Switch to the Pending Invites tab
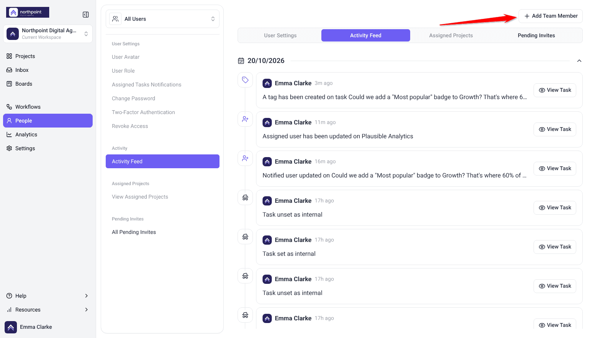 click(x=536, y=35)
